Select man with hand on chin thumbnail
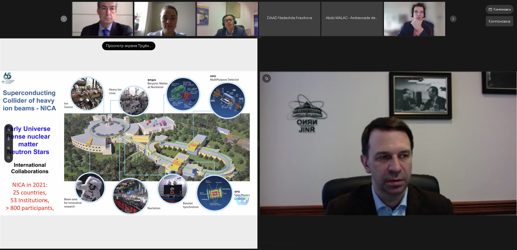This screenshot has width=517, height=250. [414, 19]
